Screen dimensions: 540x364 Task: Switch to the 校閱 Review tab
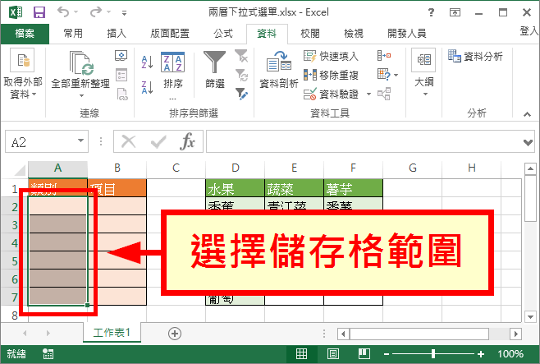[x=310, y=34]
